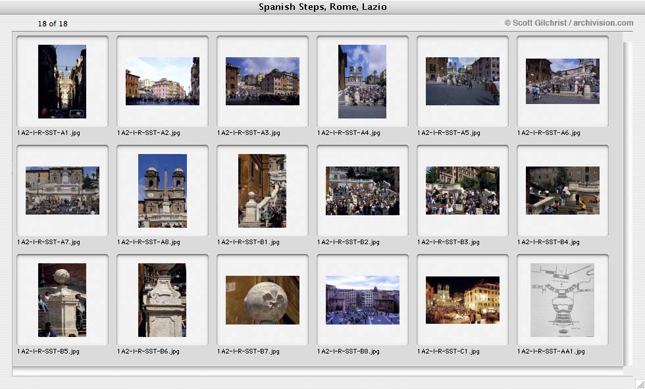Select the 1A2-I-R-SST-A5.jpg thumbnail
The image size is (645, 389).
[462, 81]
